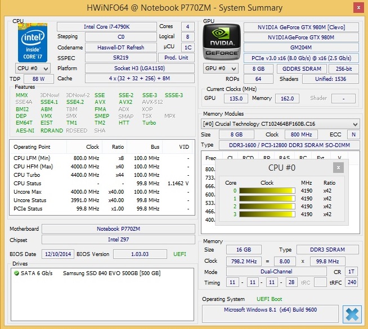Select the CPU Status row
The image size is (368, 329).
point(102,184)
